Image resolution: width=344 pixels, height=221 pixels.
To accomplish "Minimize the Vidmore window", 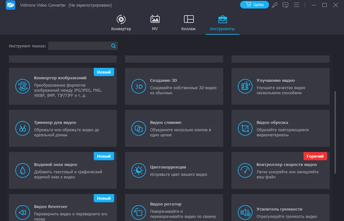I will point(314,5).
